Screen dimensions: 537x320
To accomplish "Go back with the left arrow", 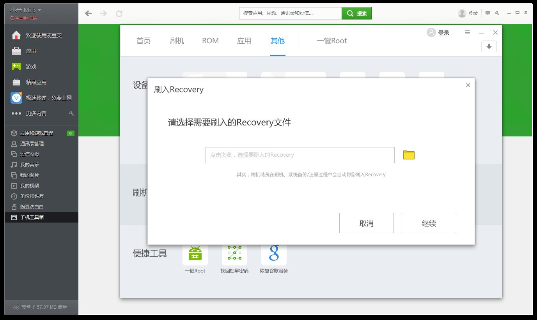I will coord(89,14).
